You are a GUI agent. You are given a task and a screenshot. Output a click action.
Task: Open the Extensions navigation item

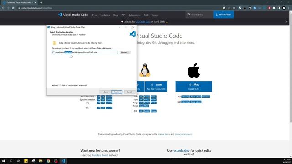click(x=135, y=15)
